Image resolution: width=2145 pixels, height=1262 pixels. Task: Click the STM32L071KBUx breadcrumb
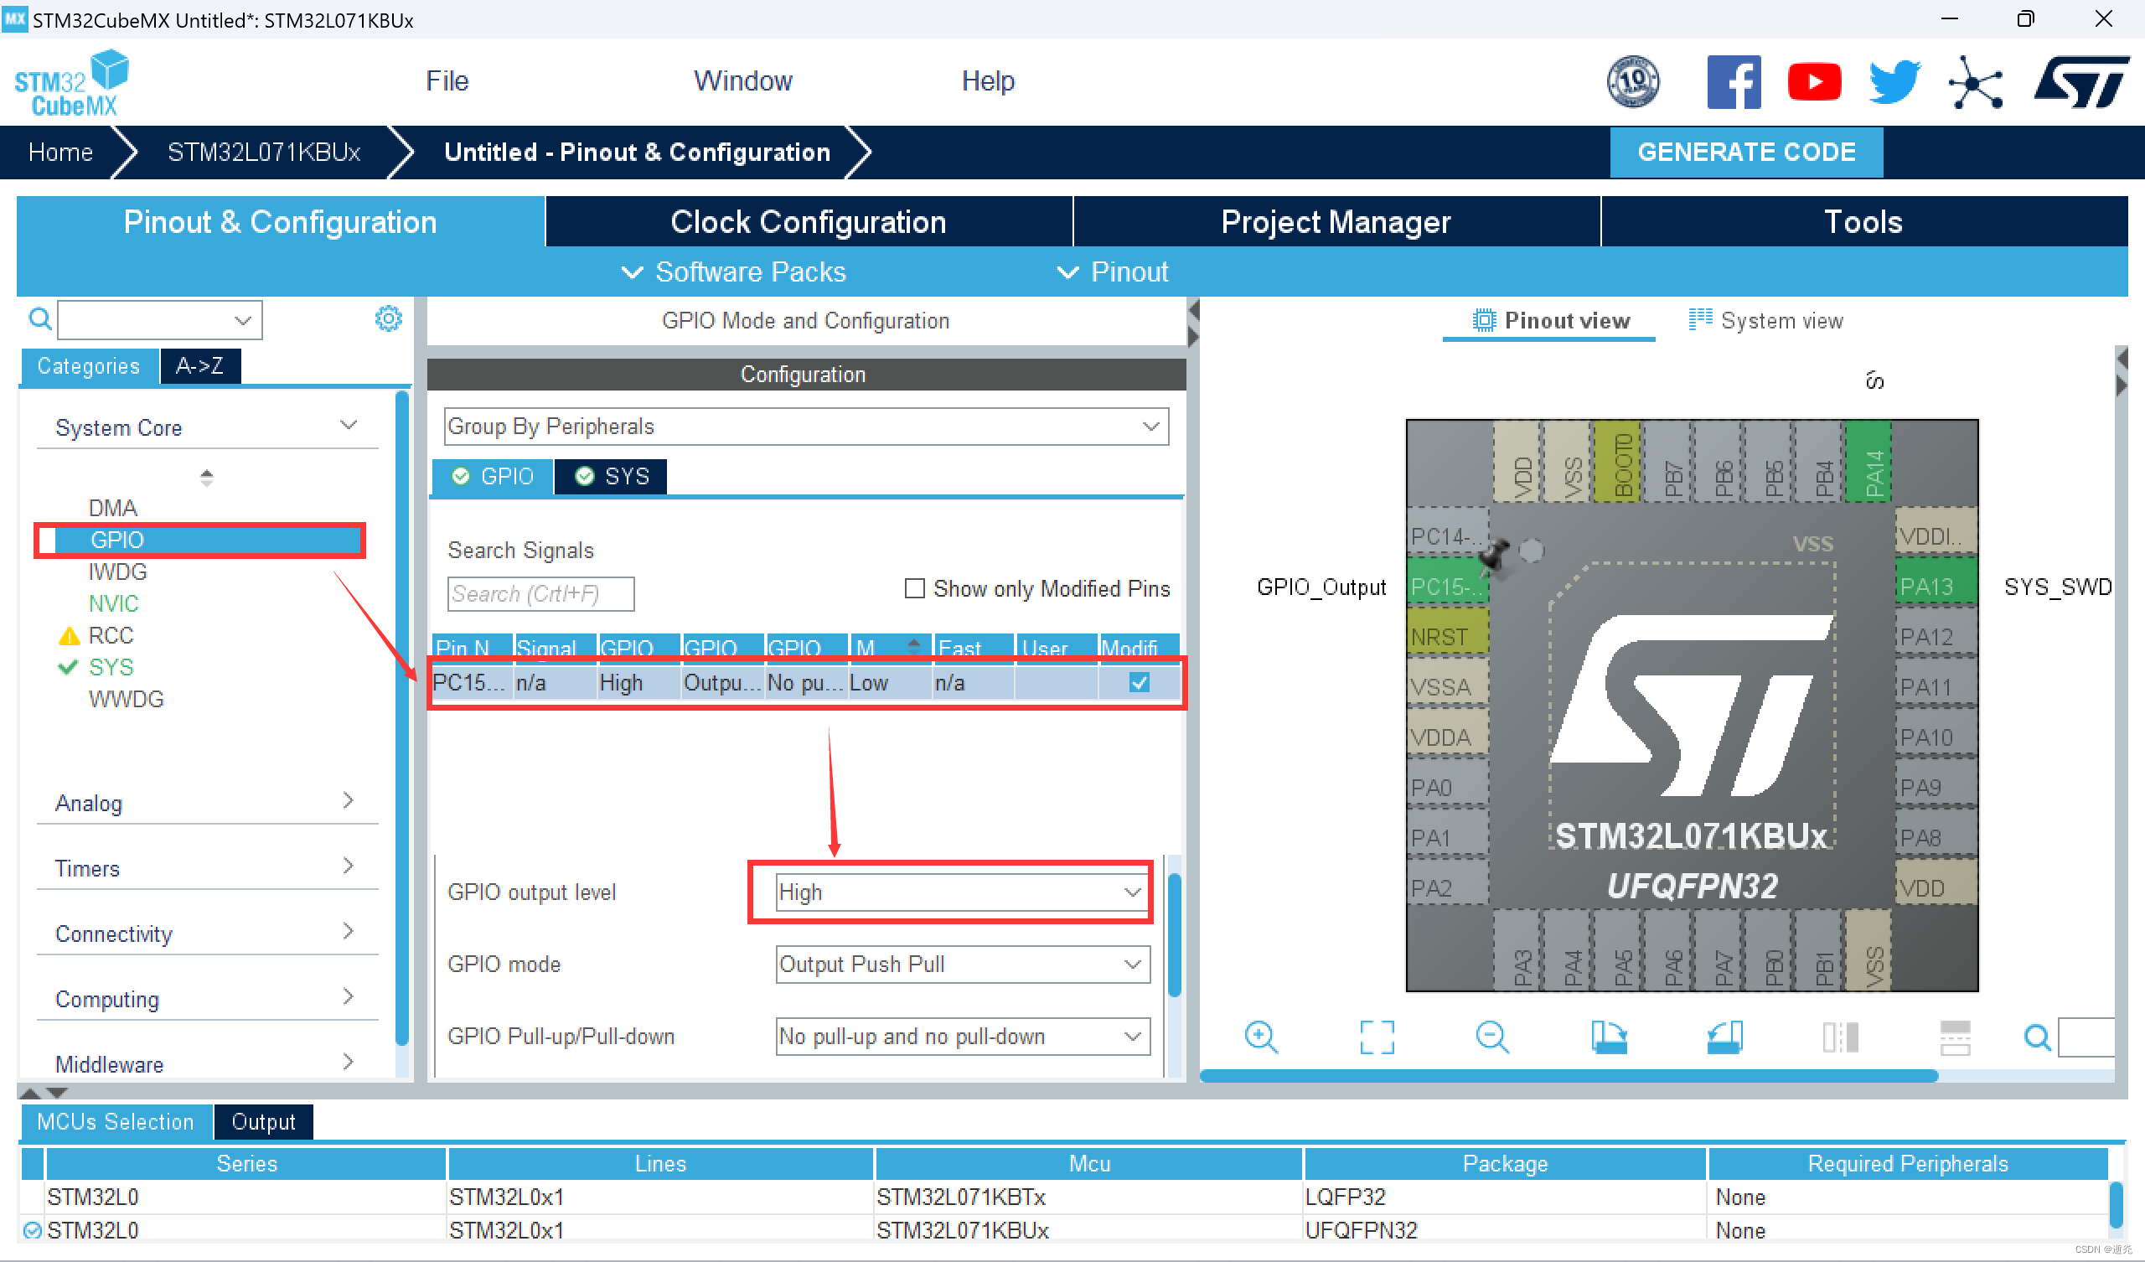(264, 153)
